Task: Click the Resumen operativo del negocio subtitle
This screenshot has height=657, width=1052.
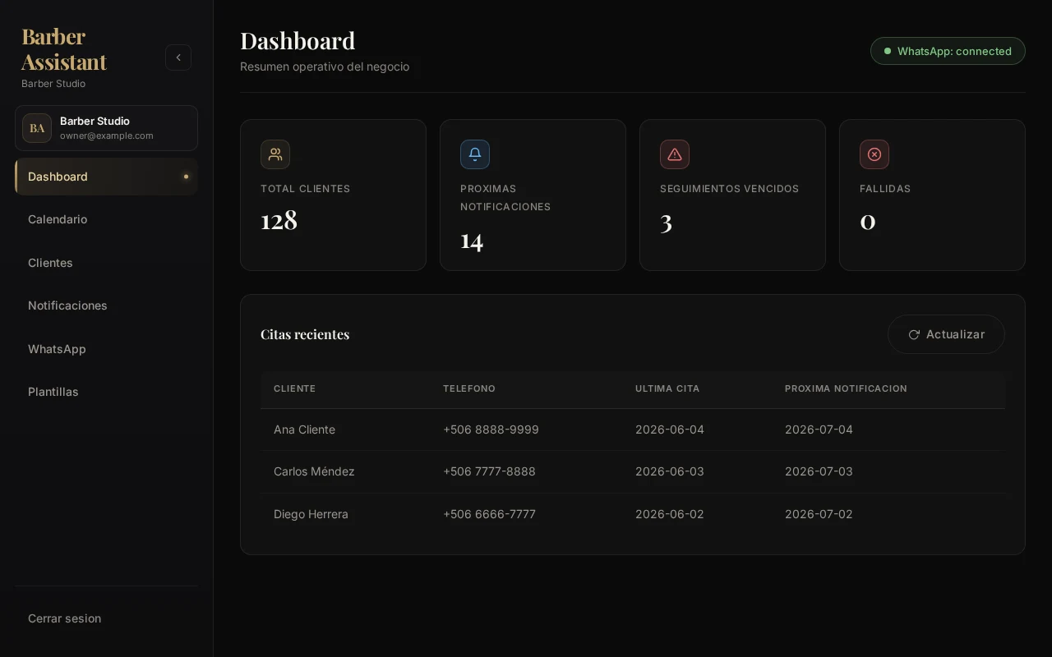Action: [325, 67]
